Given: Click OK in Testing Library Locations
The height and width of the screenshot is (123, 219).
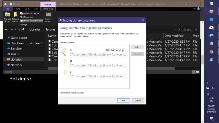Looking at the screenshot, I should click(124, 101).
